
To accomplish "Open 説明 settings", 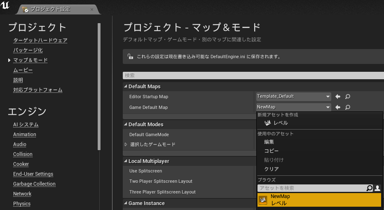I will click(x=18, y=80).
